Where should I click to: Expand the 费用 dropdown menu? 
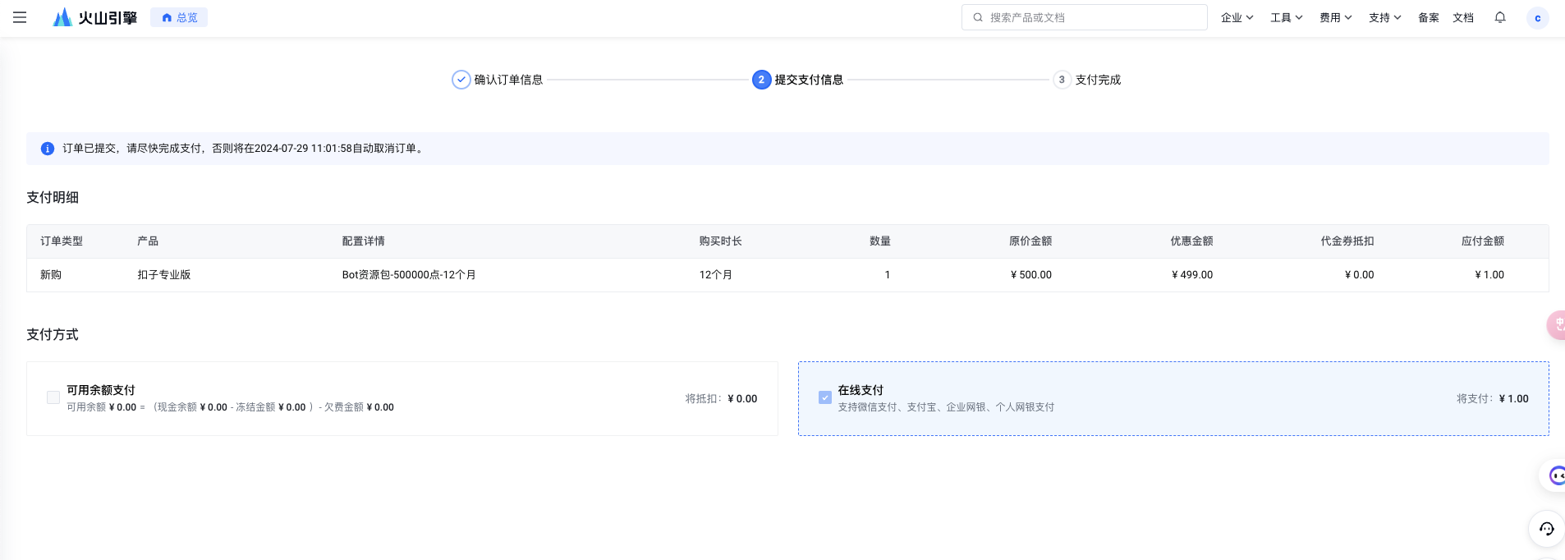1335,17
